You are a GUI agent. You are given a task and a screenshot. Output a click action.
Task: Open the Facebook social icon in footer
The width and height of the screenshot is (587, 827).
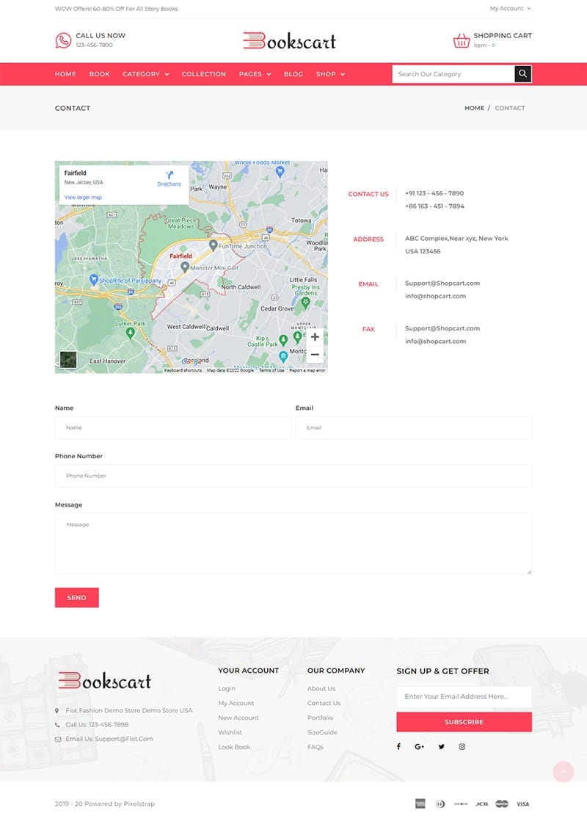coord(398,747)
